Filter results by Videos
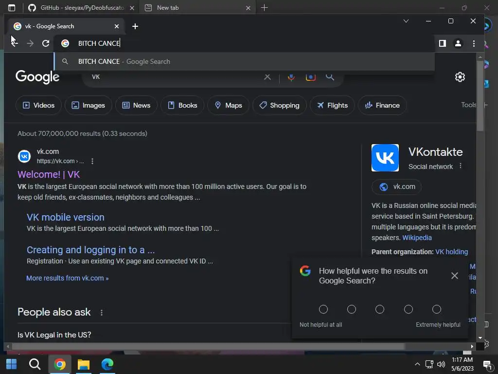498x374 pixels. click(38, 105)
